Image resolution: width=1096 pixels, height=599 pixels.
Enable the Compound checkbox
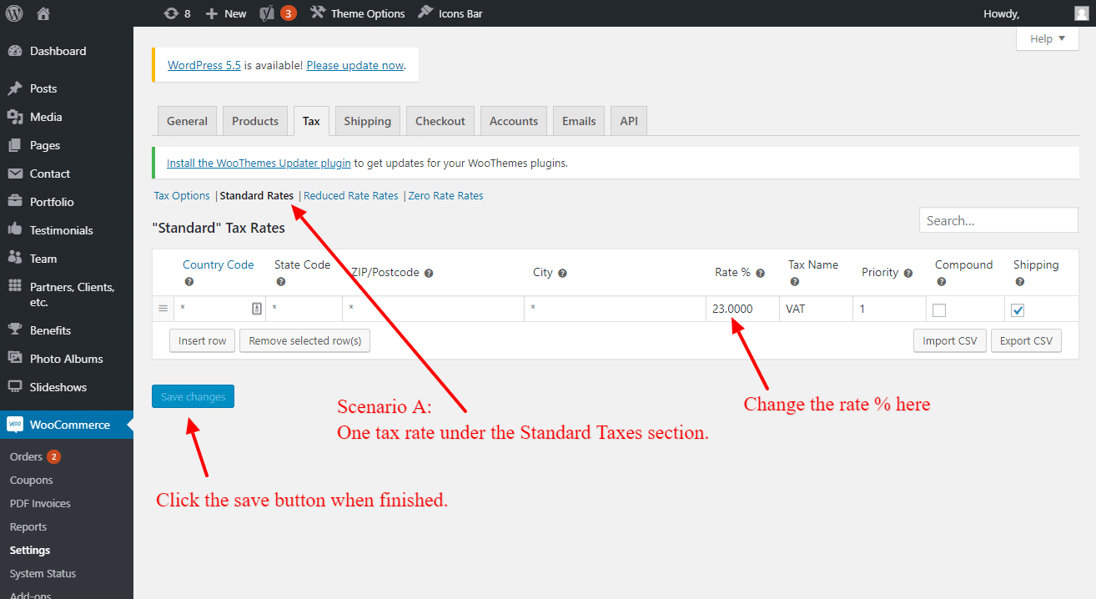(939, 310)
